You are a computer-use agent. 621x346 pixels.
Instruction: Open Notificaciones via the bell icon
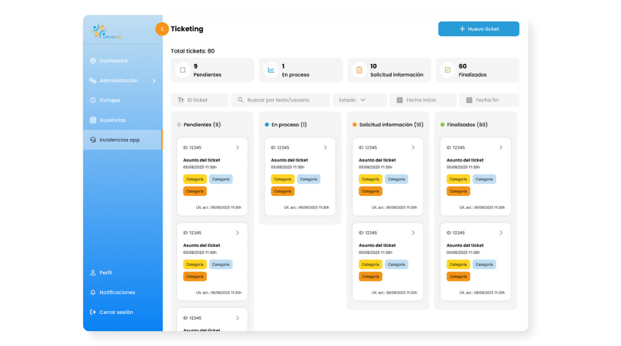click(x=93, y=293)
